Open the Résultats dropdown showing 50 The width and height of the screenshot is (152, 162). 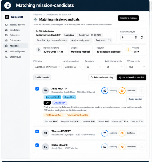[94, 67]
